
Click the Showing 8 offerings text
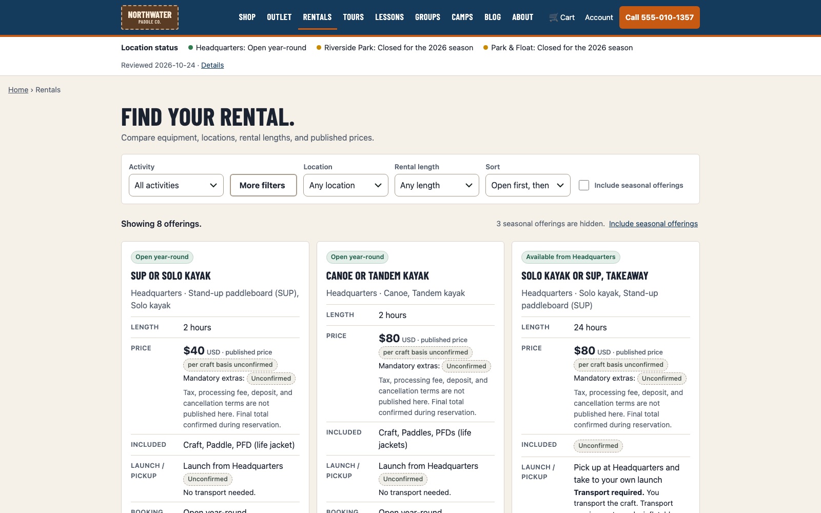pyautogui.click(x=161, y=224)
